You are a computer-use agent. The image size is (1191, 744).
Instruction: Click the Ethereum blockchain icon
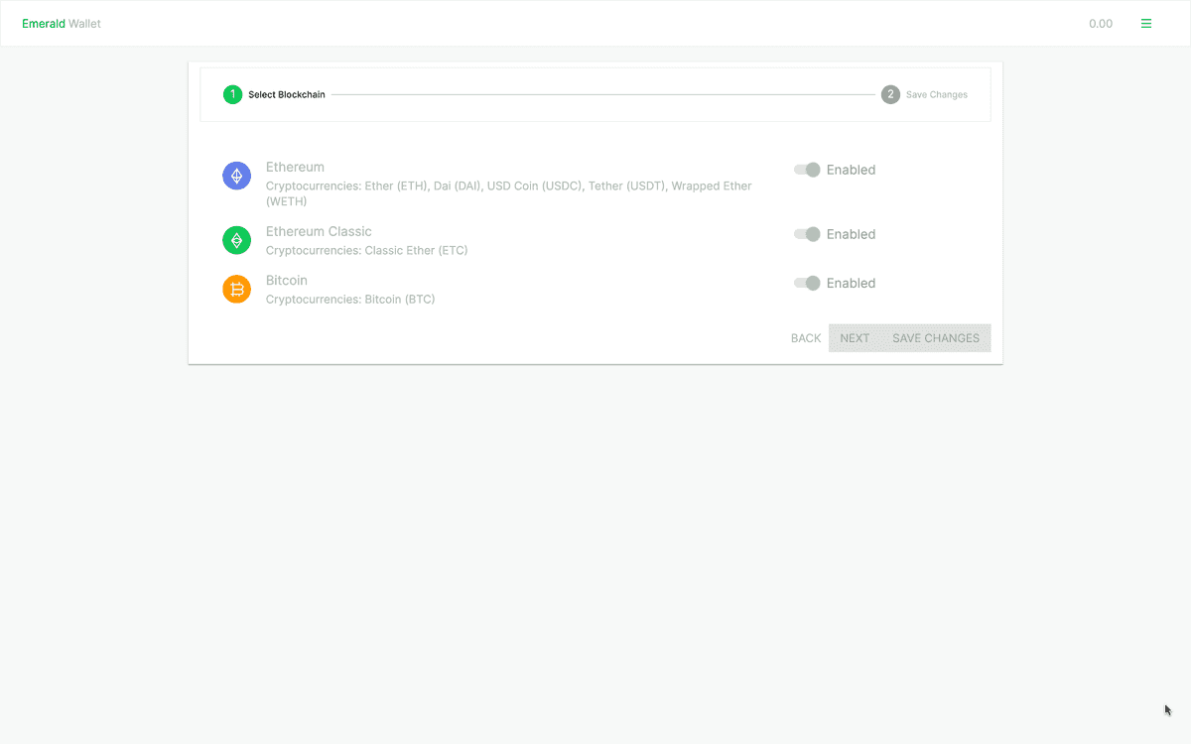point(236,177)
